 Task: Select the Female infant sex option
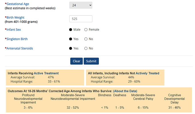[x=86, y=30]
